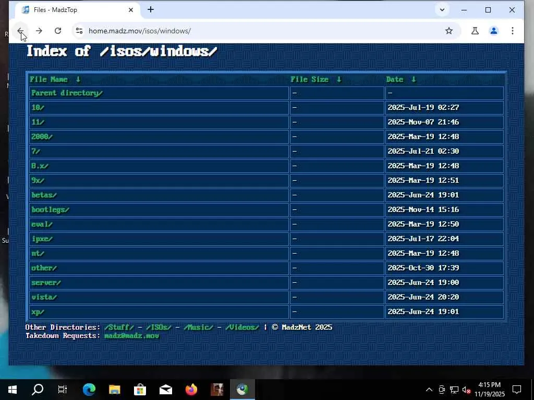The width and height of the screenshot is (534, 400).
Task: Open the other/ folder
Action: (44, 268)
